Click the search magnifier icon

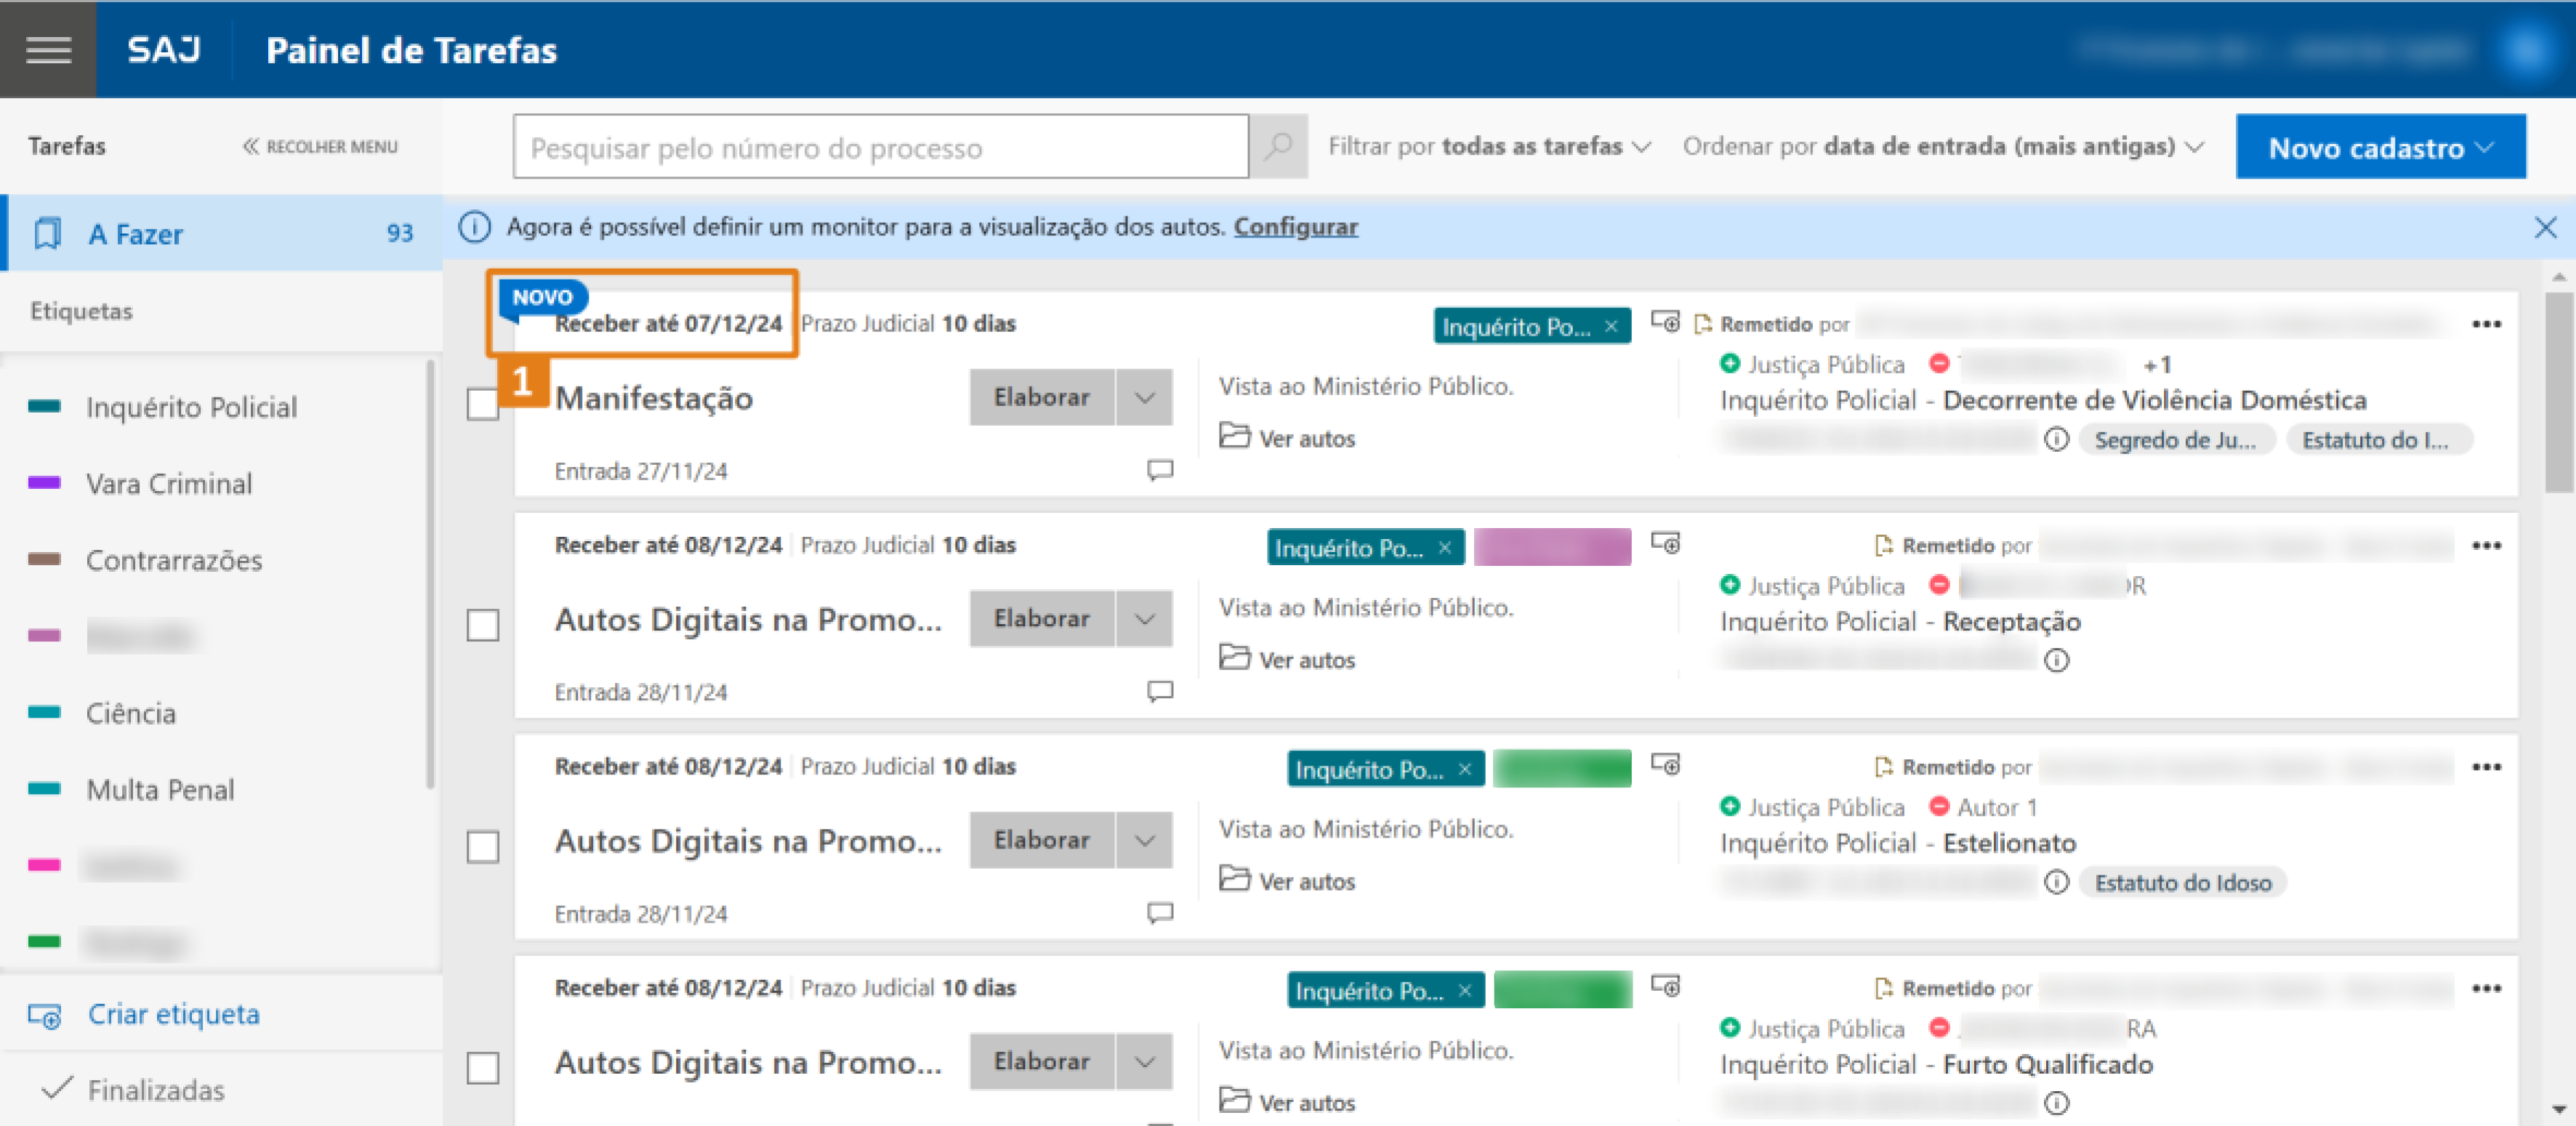[x=1278, y=146]
